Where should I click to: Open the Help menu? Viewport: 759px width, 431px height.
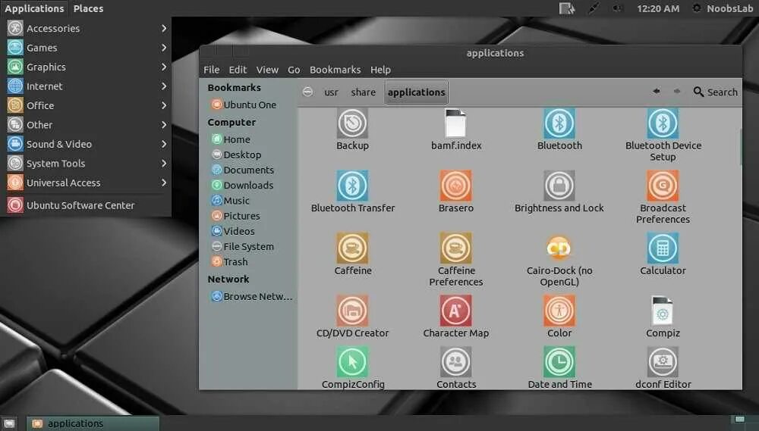pos(380,70)
